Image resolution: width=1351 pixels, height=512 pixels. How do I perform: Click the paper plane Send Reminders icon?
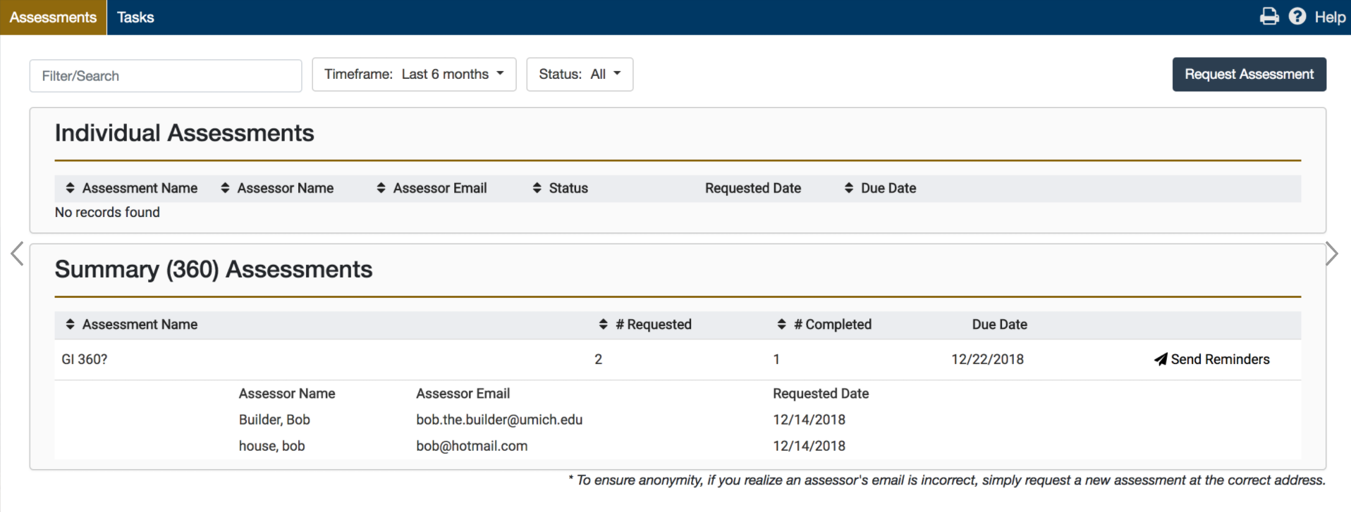(x=1161, y=359)
